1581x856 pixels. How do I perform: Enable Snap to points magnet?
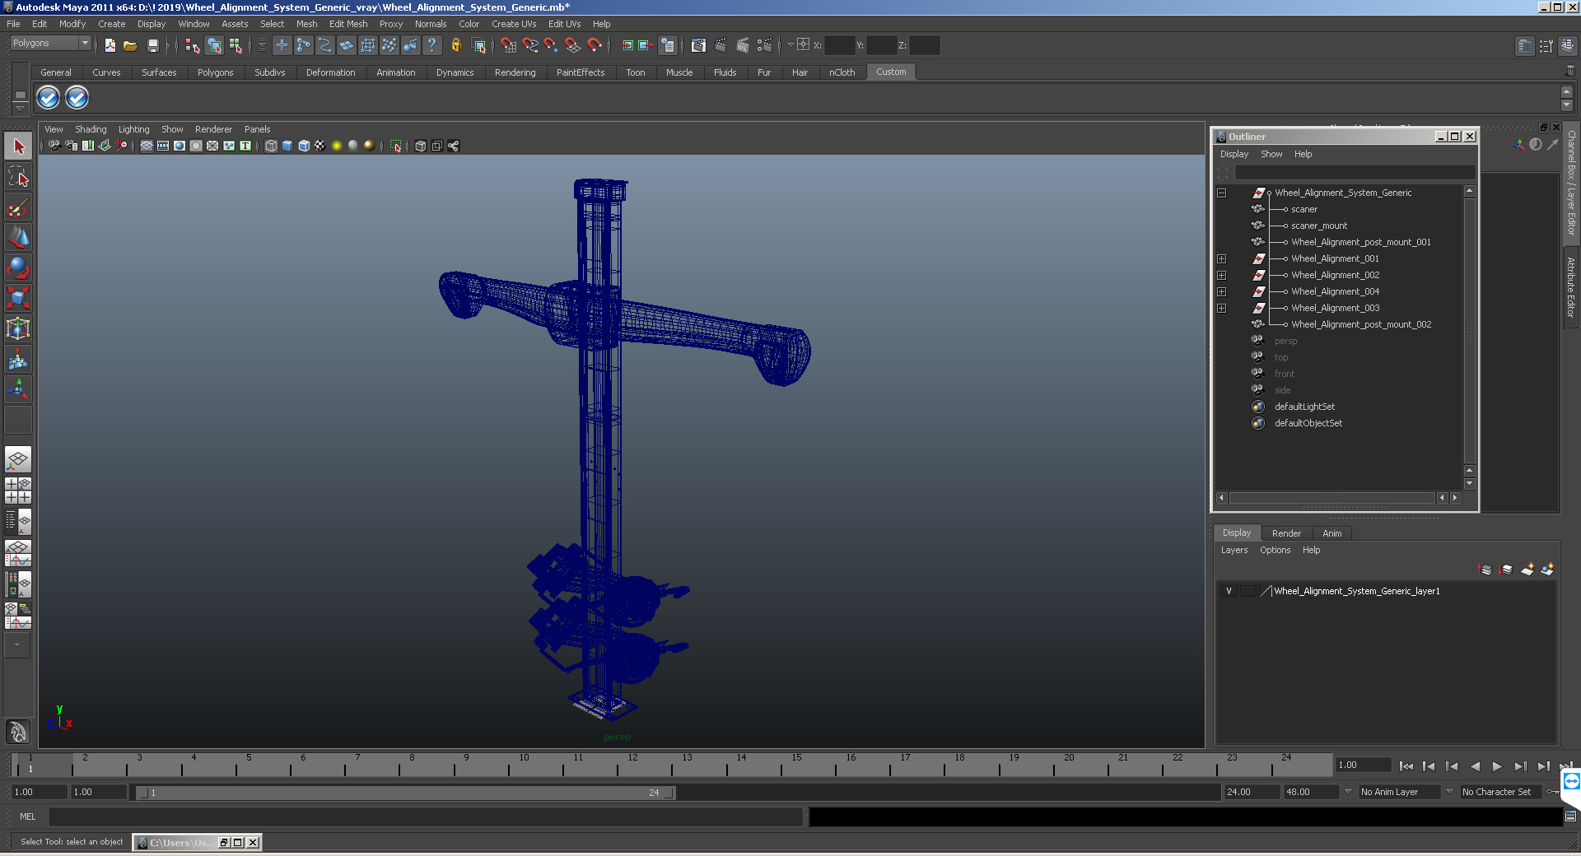552,45
